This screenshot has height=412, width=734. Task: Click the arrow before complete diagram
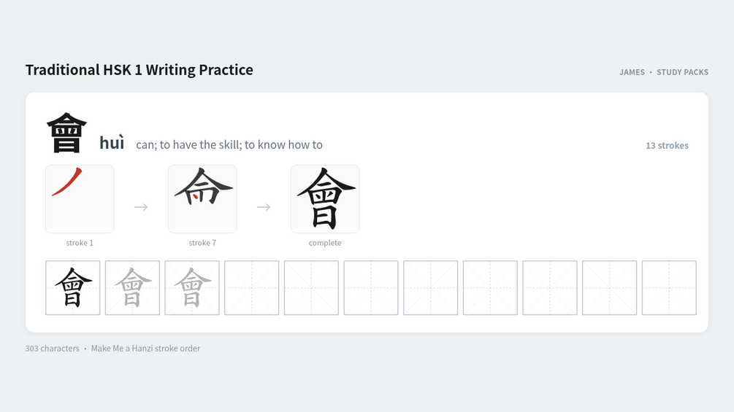pos(264,207)
